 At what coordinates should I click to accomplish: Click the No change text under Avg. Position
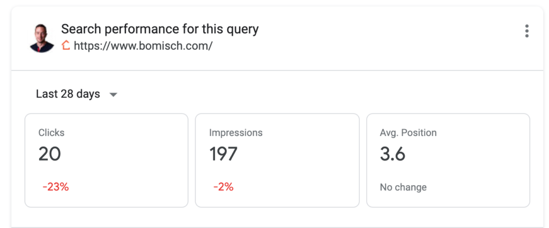click(x=403, y=187)
